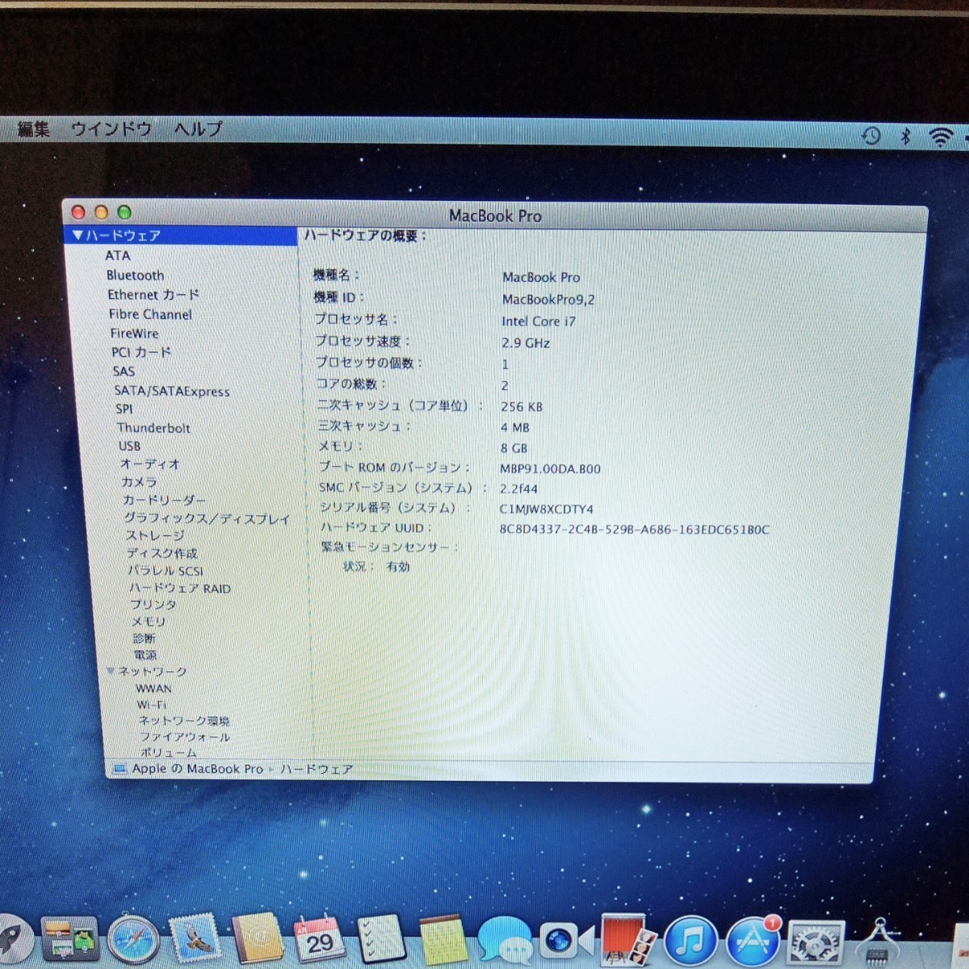Image resolution: width=969 pixels, height=969 pixels.
Task: Collapse the ハードウェア section triangle
Action: 78,235
